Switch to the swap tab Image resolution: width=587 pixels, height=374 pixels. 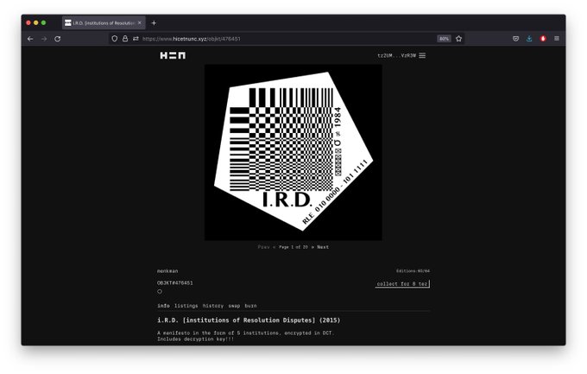234,306
